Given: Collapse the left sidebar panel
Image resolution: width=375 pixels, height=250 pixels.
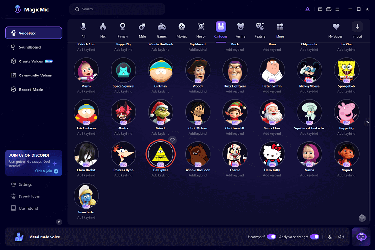Looking at the screenshot, I should click(59, 222).
